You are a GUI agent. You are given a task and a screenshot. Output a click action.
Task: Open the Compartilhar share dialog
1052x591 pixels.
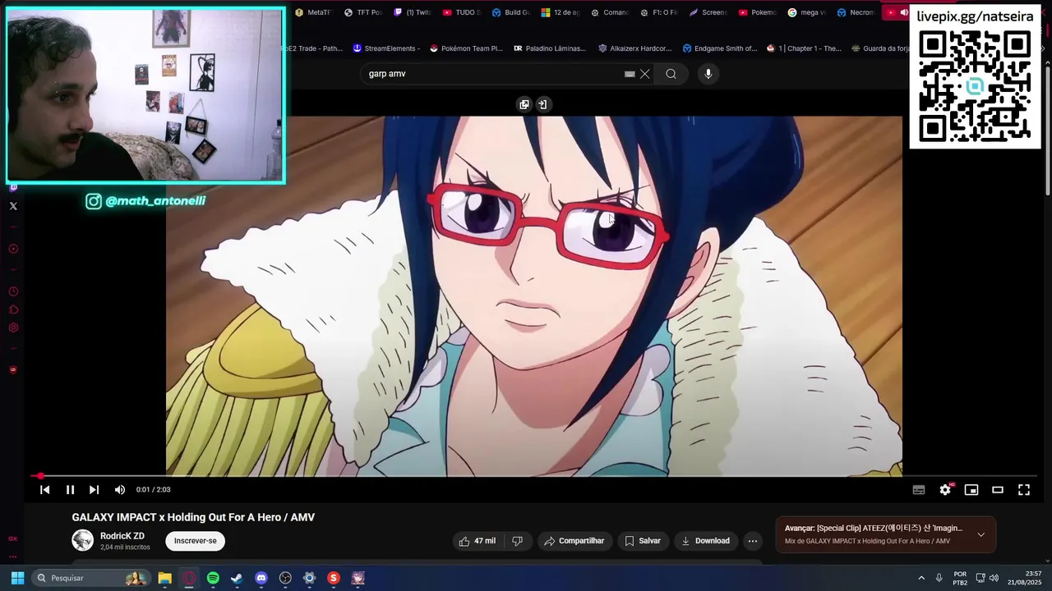574,541
